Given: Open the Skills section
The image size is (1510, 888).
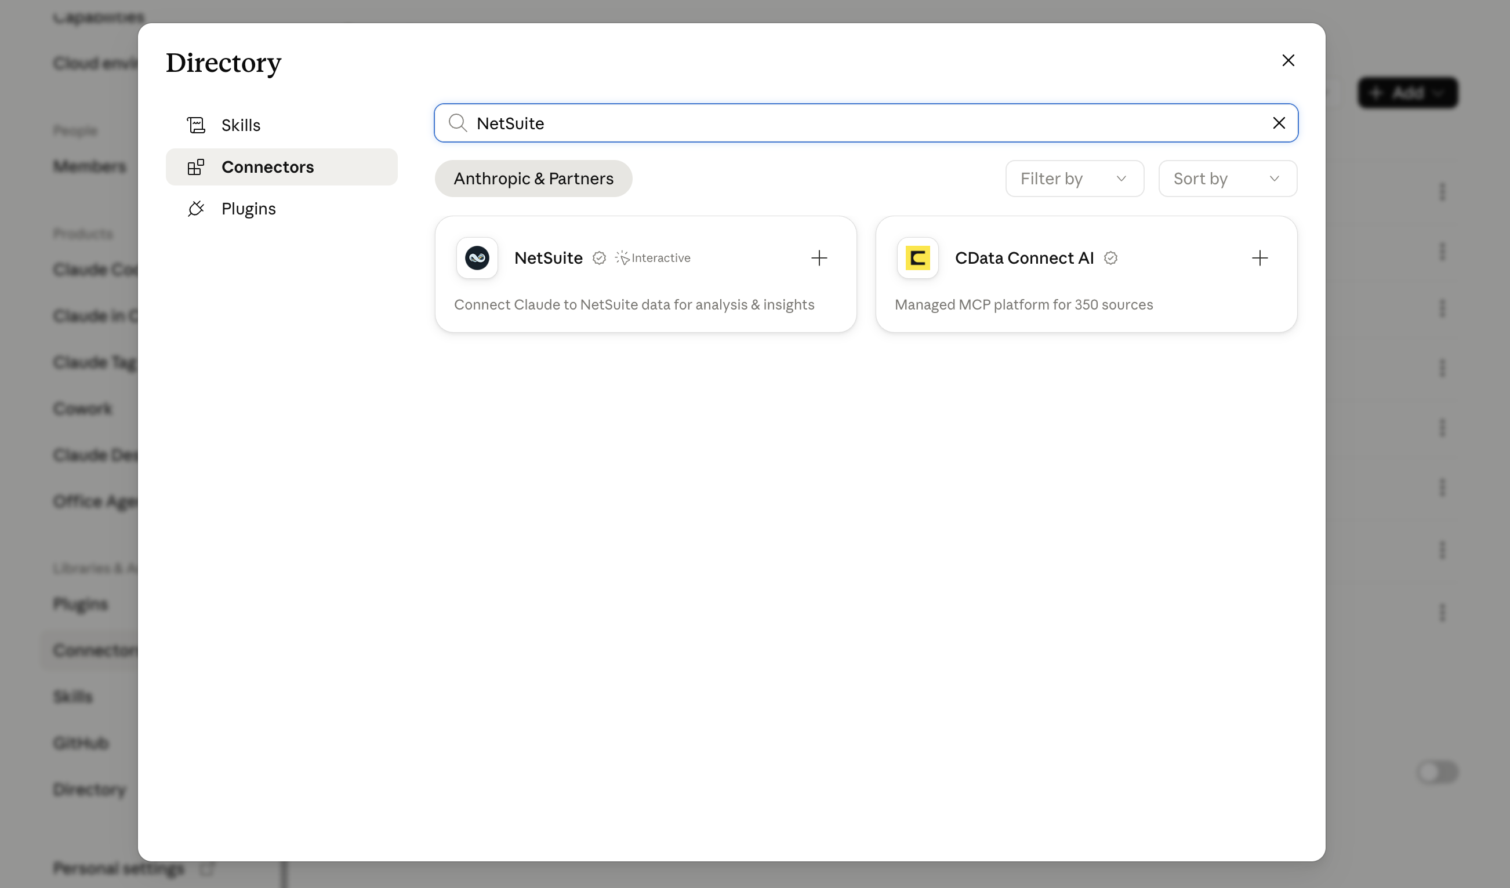Looking at the screenshot, I should coord(282,125).
